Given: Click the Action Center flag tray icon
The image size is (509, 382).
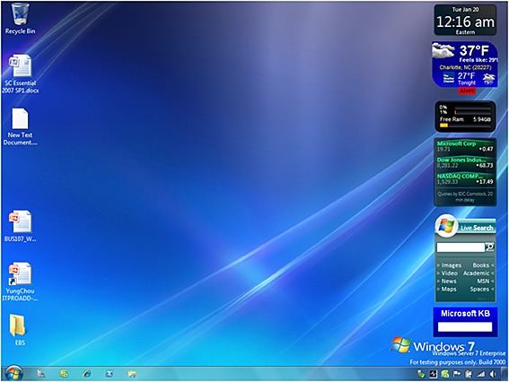Looking at the screenshot, I should point(457,374).
